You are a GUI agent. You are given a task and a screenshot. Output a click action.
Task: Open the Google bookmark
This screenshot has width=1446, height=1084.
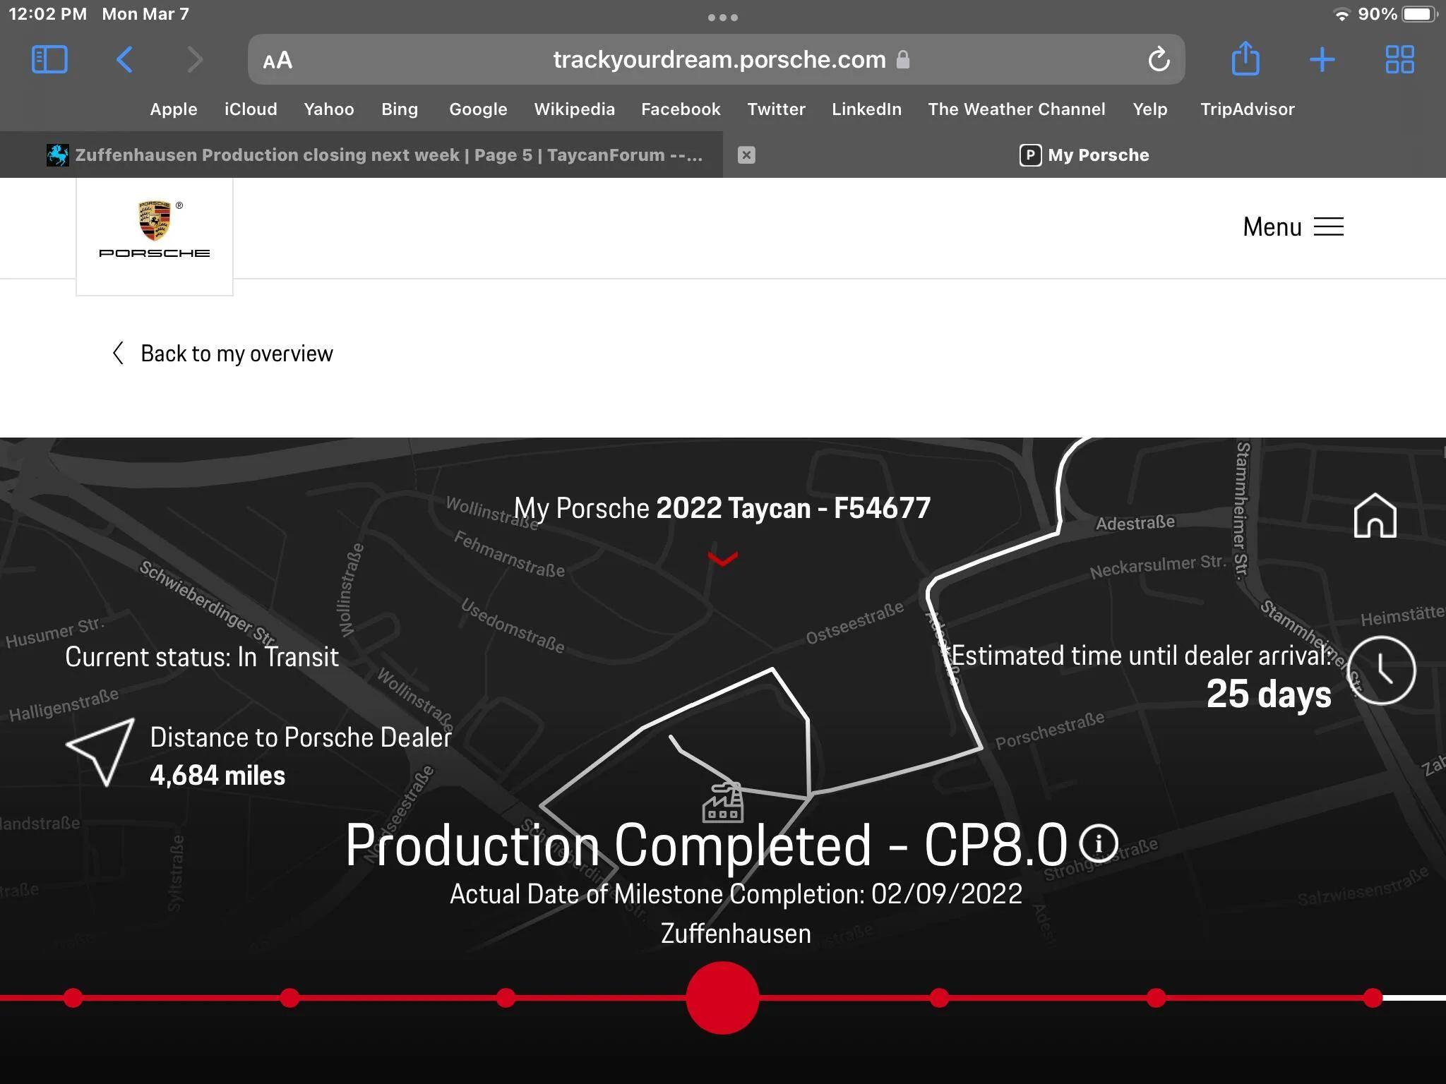click(x=478, y=109)
